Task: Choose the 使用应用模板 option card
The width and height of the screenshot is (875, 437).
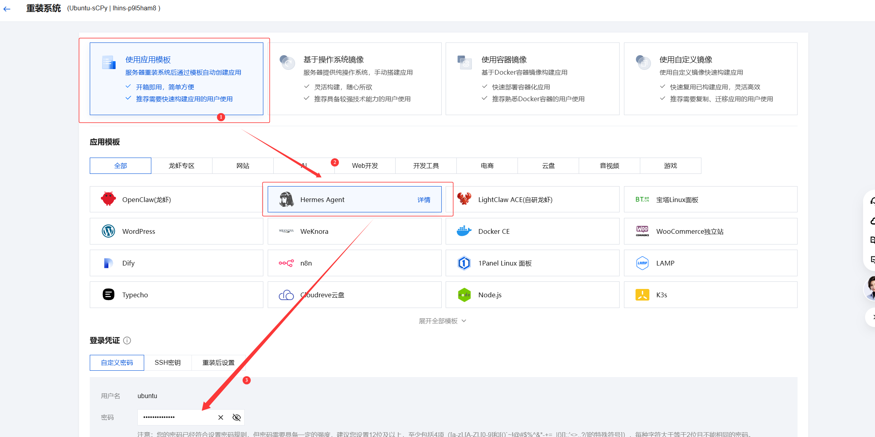Action: pyautogui.click(x=176, y=79)
